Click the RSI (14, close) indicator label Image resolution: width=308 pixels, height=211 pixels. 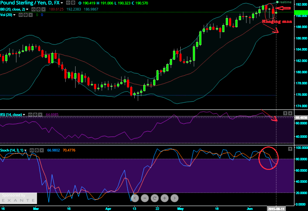click(x=11, y=115)
